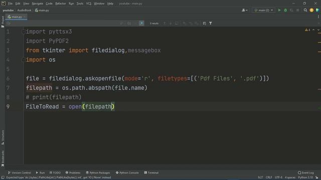Image resolution: width=321 pixels, height=180 pixels.
Task: Click youtube in the breadcrumb bar
Action: [8, 10]
